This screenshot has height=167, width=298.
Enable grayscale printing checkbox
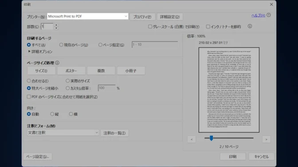[150, 27]
